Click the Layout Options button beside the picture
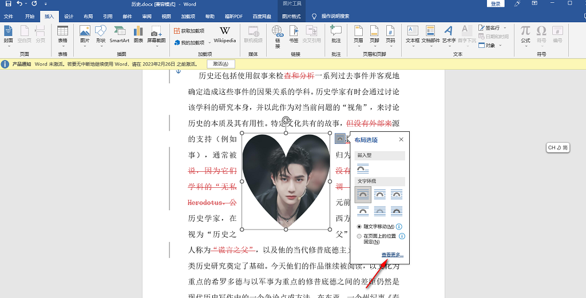The width and height of the screenshot is (586, 298). coord(340,138)
